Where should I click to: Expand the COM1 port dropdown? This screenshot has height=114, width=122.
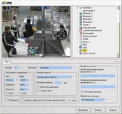[30, 80]
